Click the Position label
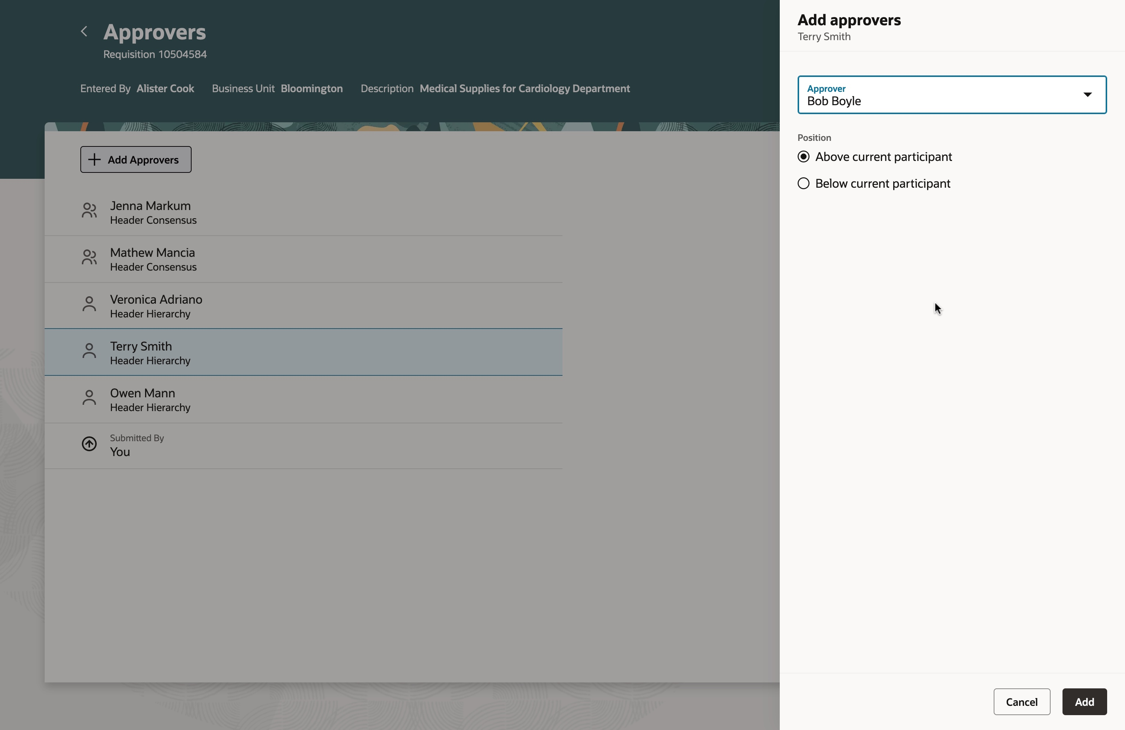Image resolution: width=1125 pixels, height=730 pixels. tap(814, 138)
